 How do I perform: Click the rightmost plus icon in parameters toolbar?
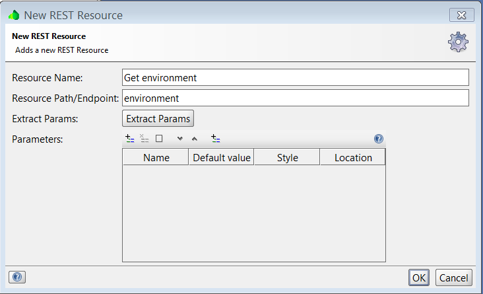[216, 139]
